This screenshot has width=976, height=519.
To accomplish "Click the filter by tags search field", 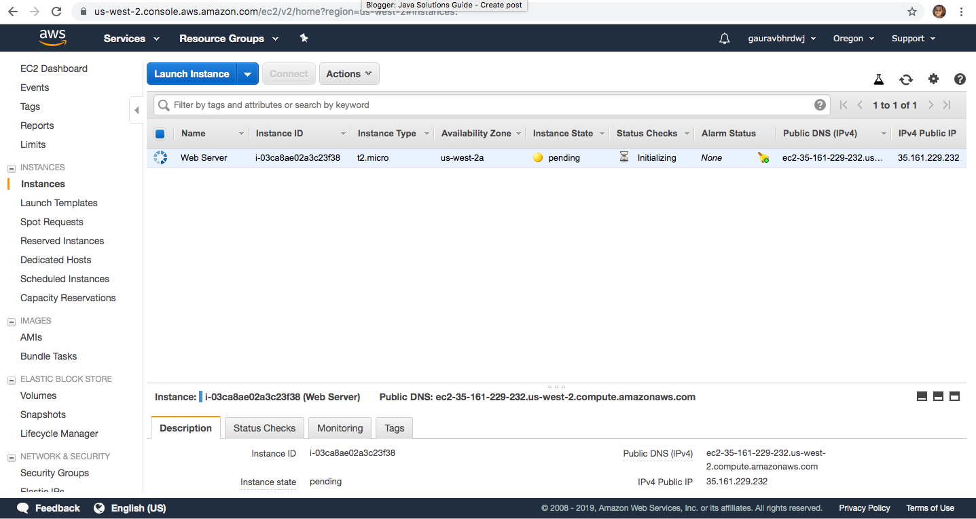I will tap(408, 104).
